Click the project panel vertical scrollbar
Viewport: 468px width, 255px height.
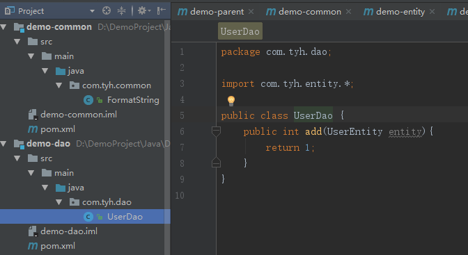[x=167, y=137]
